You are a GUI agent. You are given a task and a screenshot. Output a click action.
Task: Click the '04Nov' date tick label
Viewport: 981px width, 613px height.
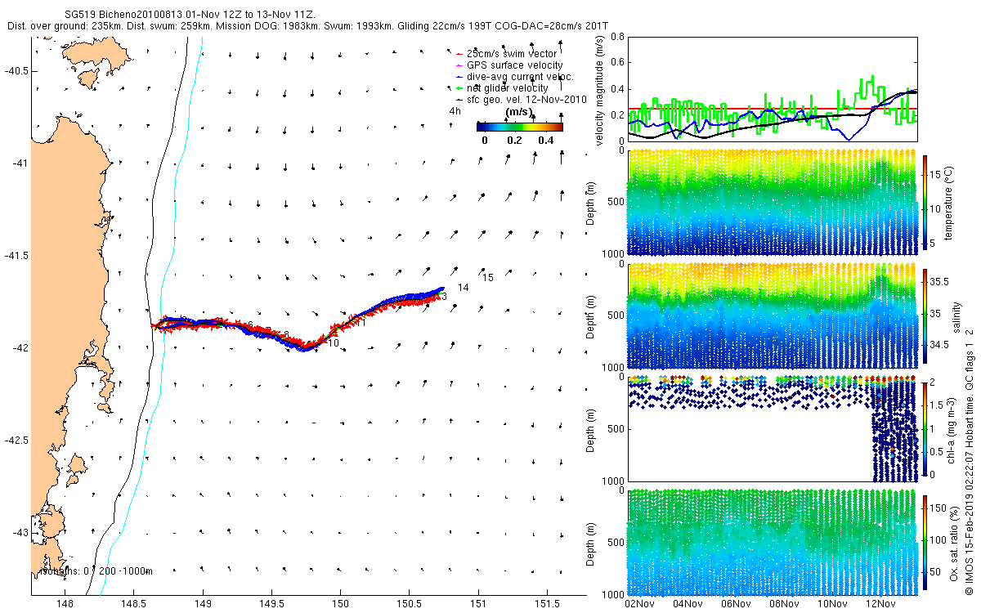tap(687, 603)
